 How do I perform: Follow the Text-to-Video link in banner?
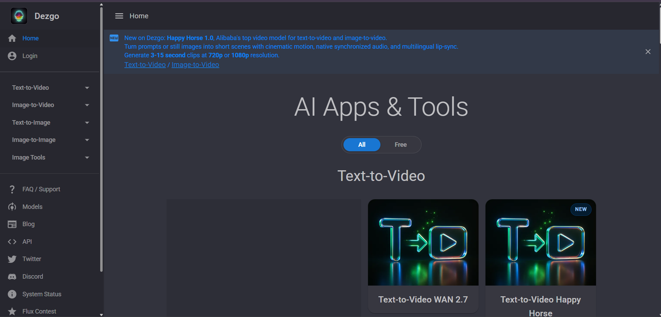pos(145,65)
